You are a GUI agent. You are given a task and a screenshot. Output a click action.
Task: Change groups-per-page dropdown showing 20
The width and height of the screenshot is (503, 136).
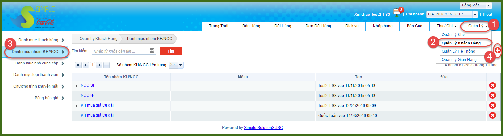click(176, 65)
